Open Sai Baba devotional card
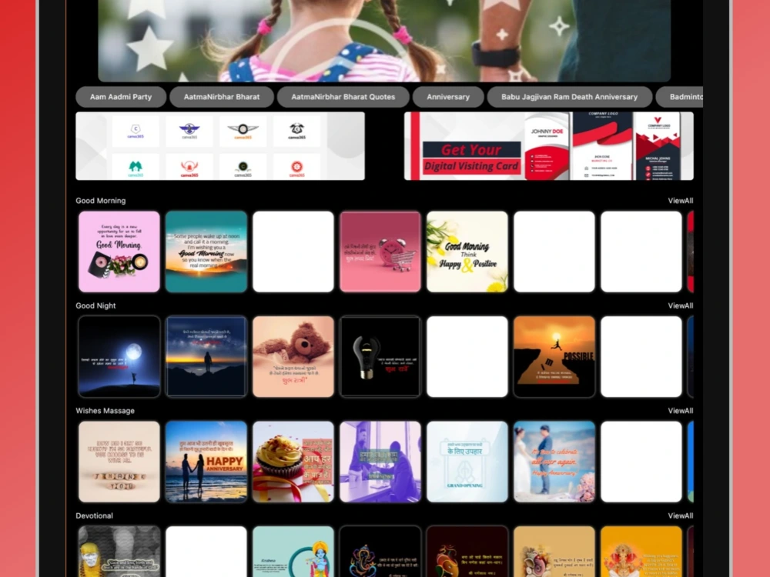 [119, 552]
